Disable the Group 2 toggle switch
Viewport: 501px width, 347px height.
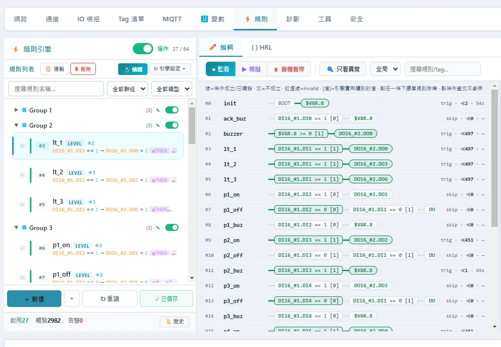172,125
